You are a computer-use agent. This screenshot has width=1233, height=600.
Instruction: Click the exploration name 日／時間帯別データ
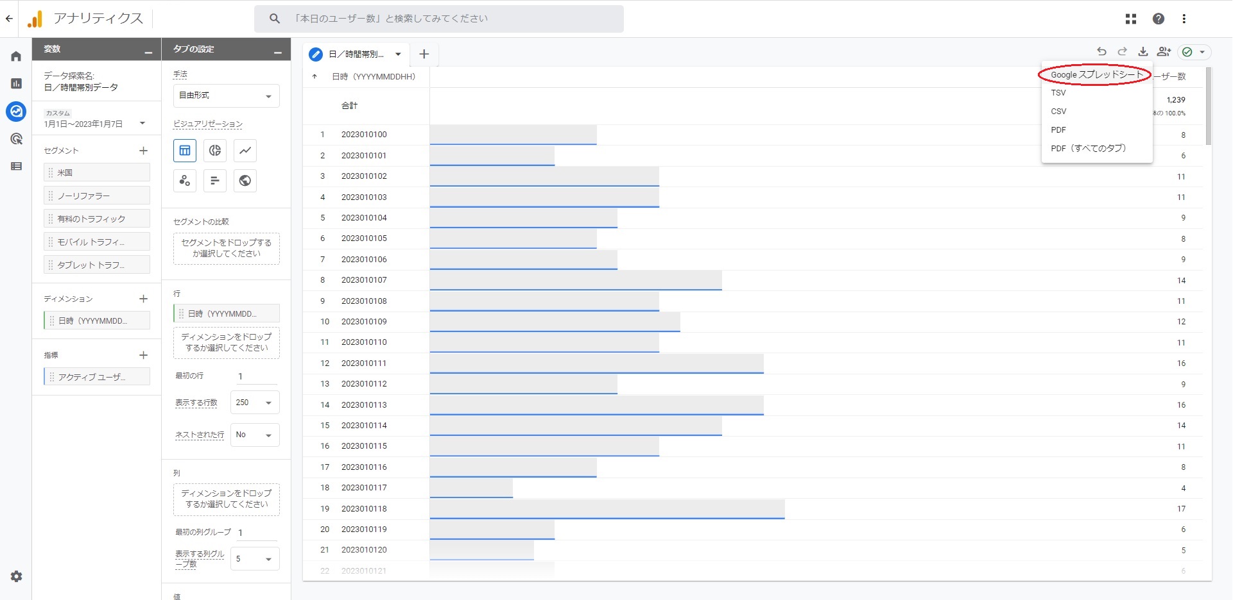point(81,87)
